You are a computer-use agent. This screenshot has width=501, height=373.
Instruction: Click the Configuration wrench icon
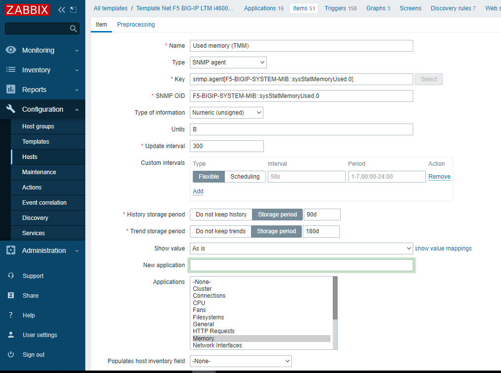tap(11, 109)
